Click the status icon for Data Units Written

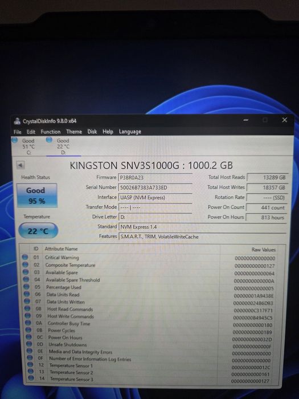27,302
